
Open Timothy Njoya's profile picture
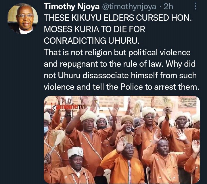pyautogui.click(x=22, y=19)
